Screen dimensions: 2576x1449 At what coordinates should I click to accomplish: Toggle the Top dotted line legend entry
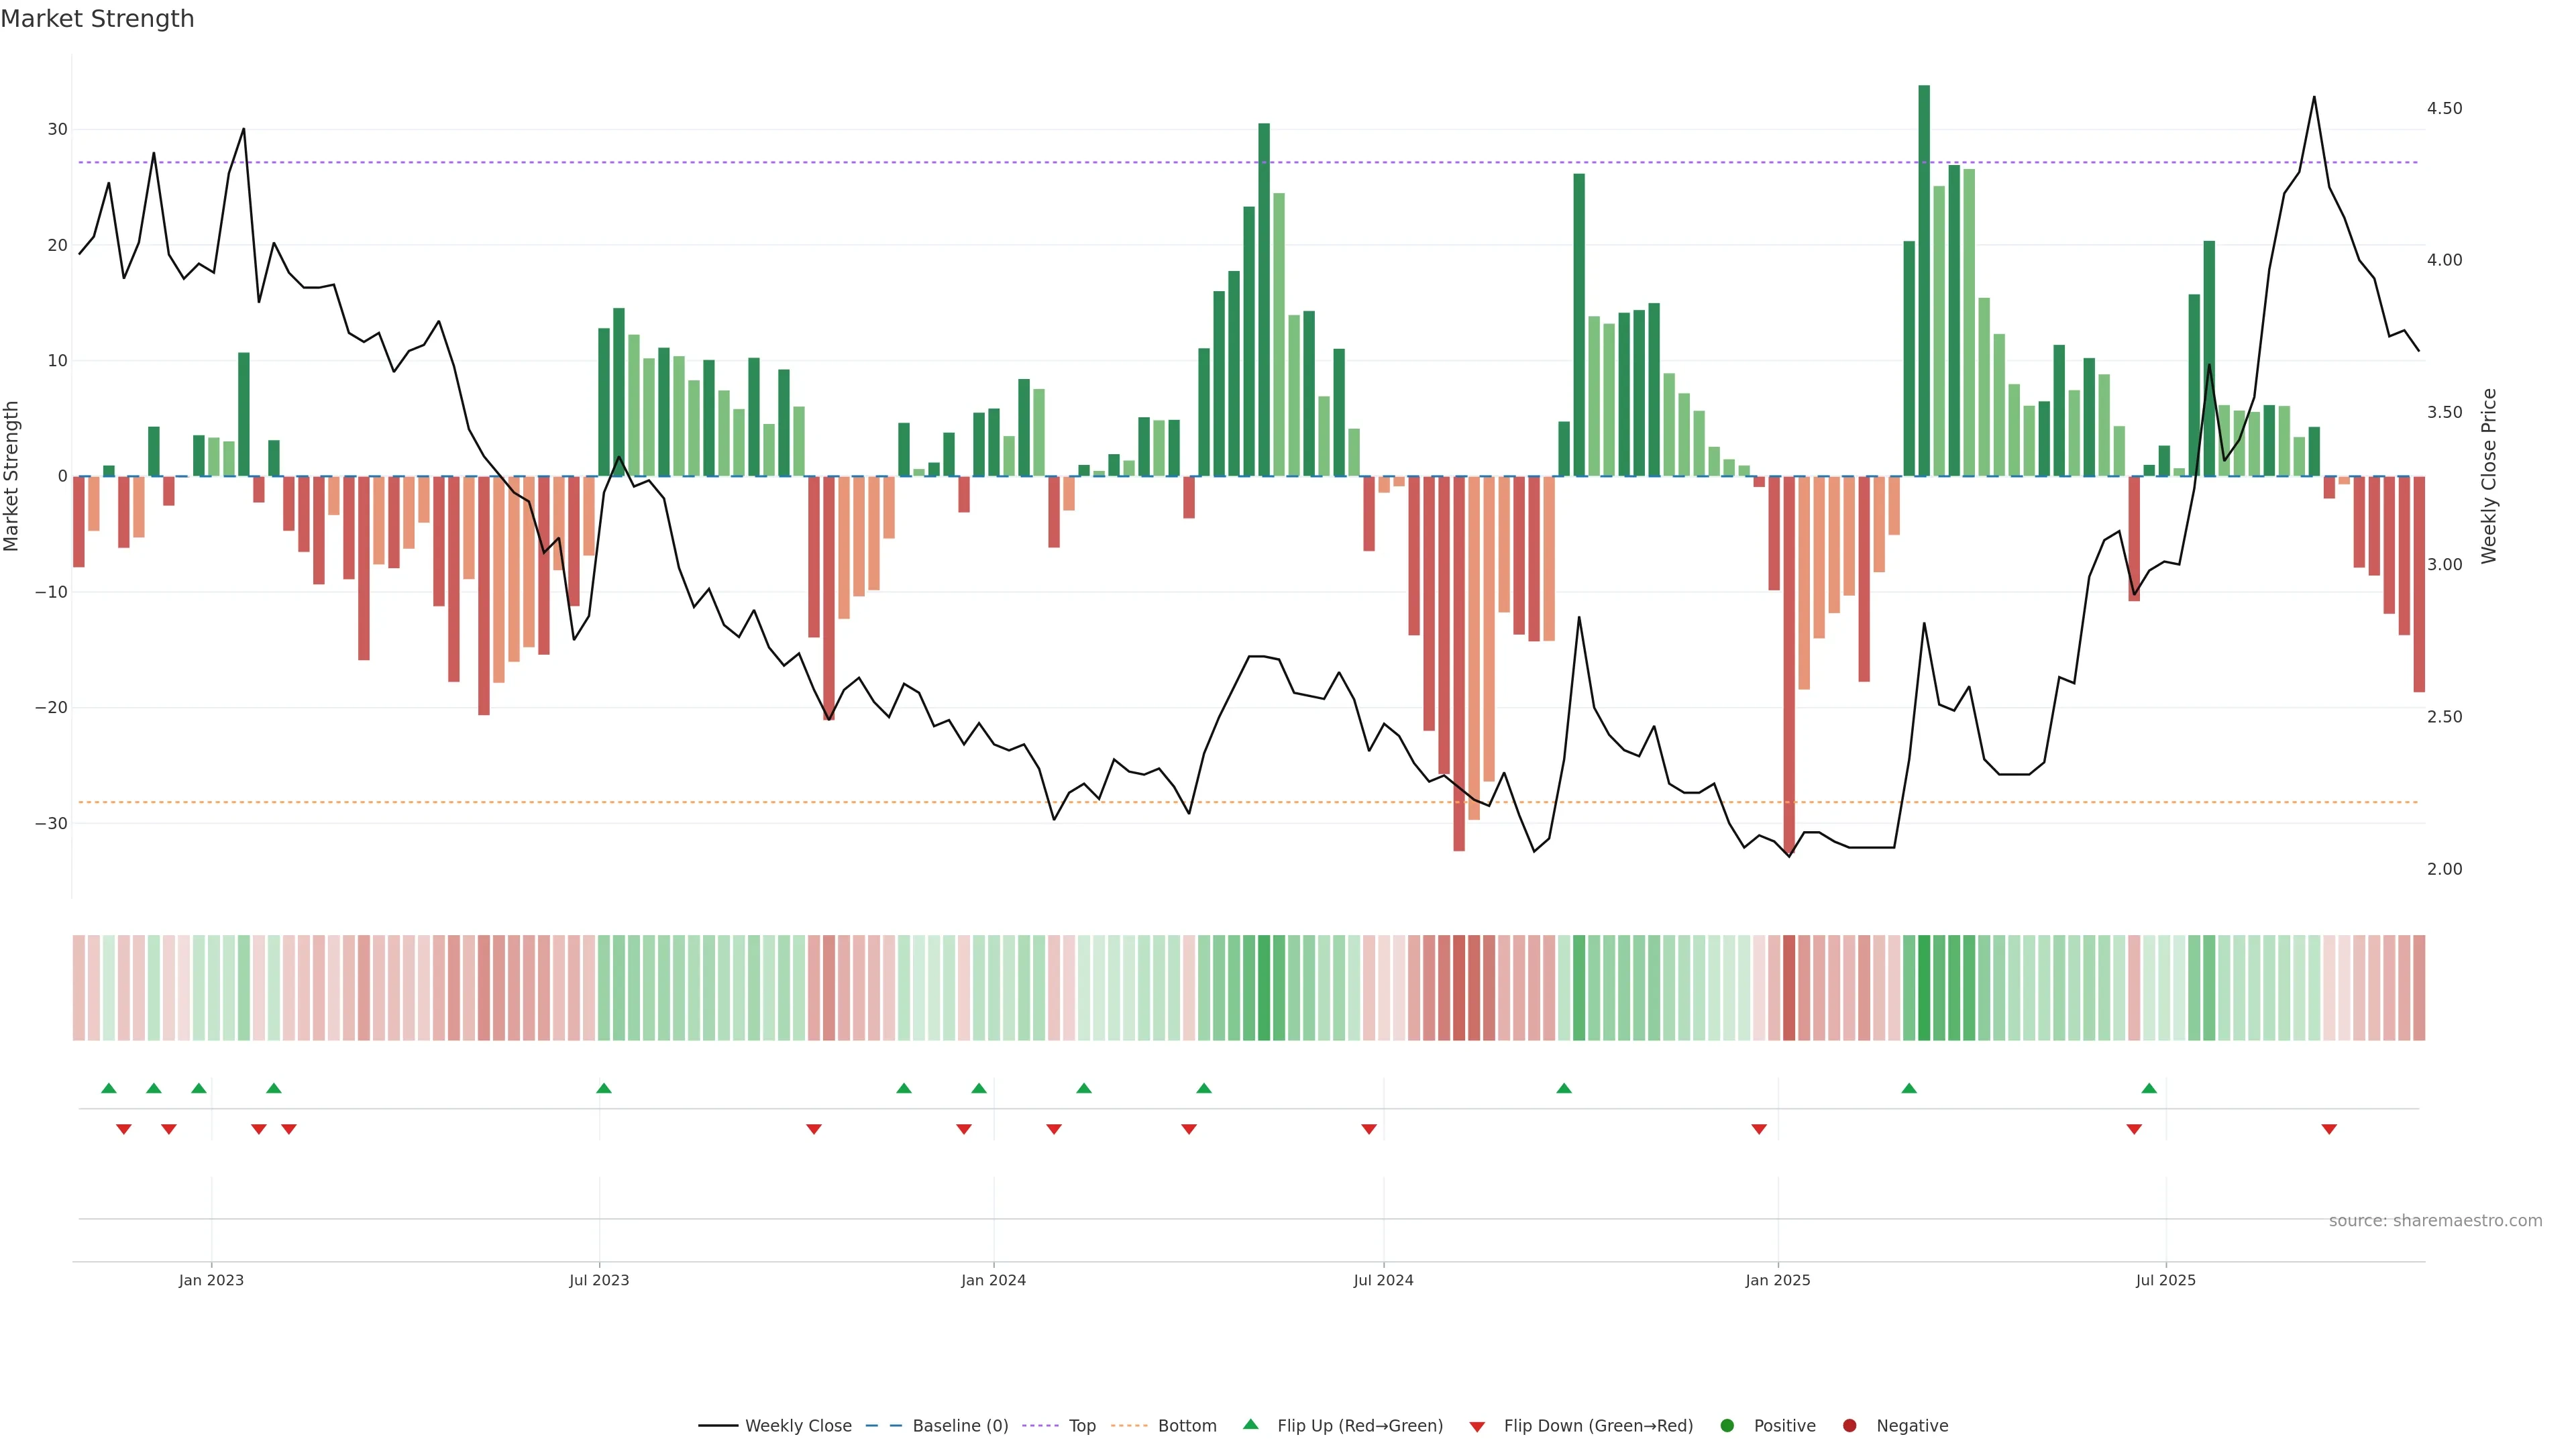point(1081,1426)
